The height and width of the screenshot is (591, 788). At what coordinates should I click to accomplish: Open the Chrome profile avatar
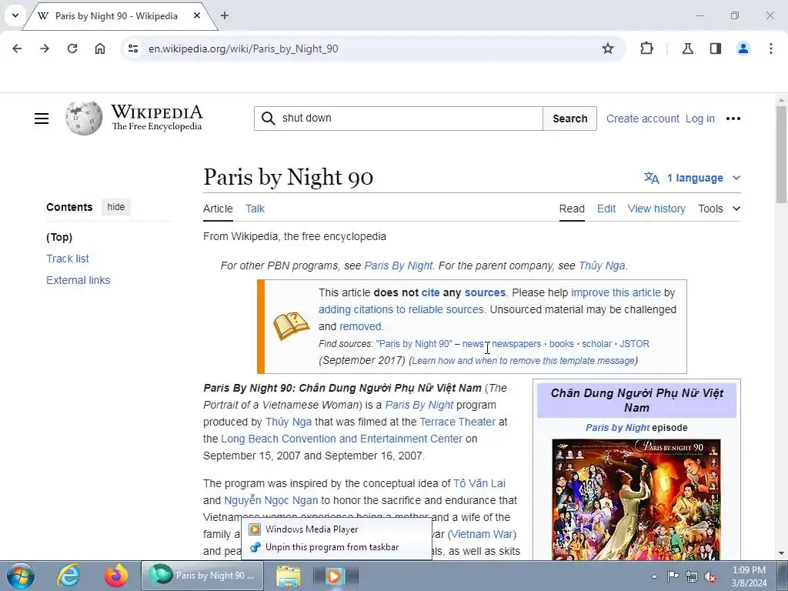743,48
